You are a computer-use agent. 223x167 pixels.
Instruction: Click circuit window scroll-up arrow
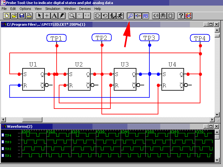[x=217, y=30]
